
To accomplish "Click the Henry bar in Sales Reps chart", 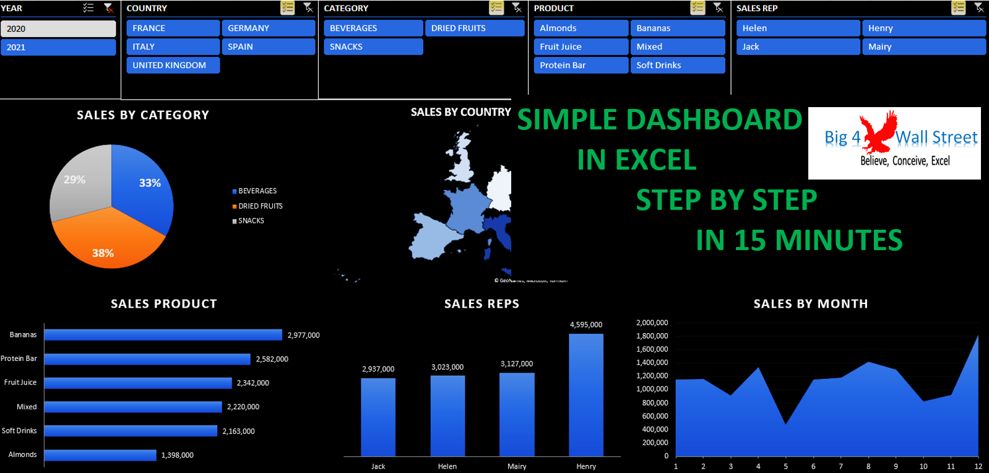I will click(x=586, y=395).
